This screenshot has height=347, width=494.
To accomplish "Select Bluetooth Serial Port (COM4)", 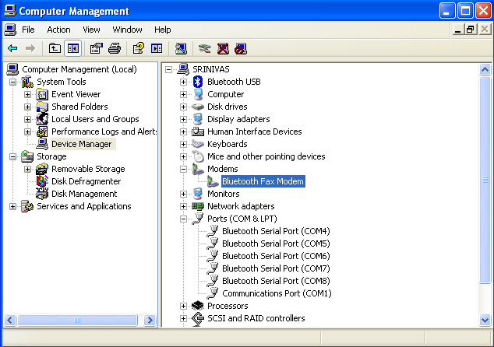I will coord(276,231).
